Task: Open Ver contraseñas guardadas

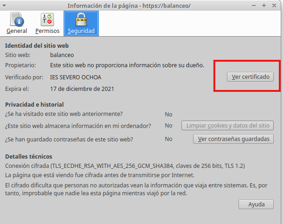Action: tap(233, 139)
